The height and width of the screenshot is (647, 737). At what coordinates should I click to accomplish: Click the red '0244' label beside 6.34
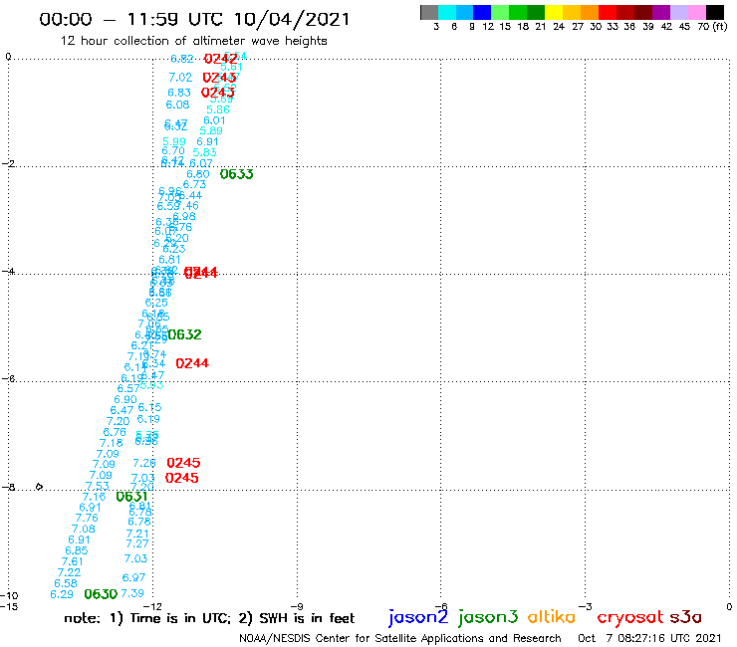coord(192,363)
